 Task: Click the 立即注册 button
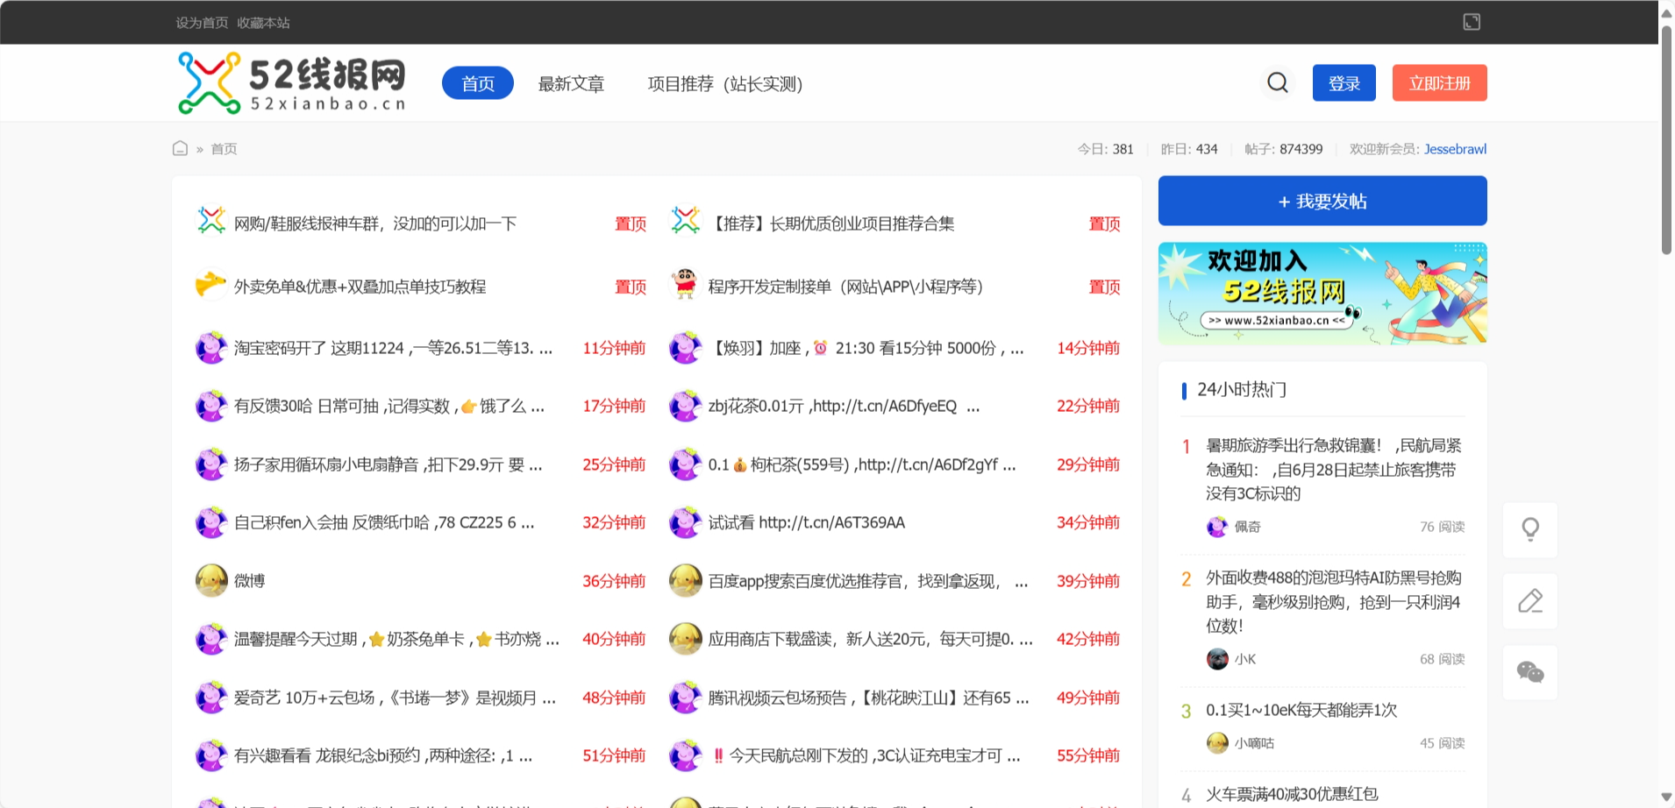coord(1438,82)
